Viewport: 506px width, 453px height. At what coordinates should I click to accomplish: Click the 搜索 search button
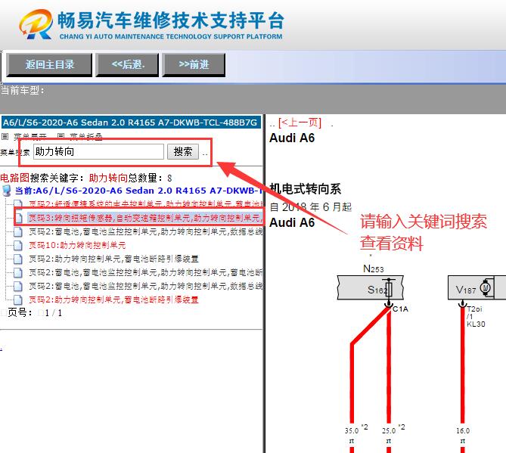click(182, 151)
